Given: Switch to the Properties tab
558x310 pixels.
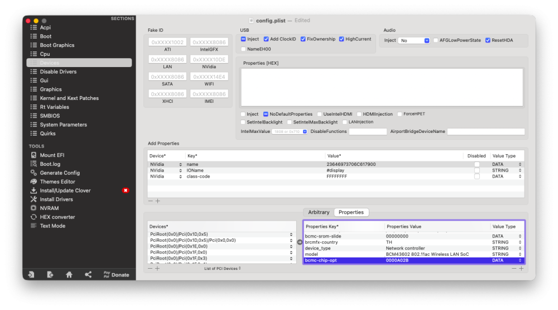Looking at the screenshot, I should coord(351,212).
